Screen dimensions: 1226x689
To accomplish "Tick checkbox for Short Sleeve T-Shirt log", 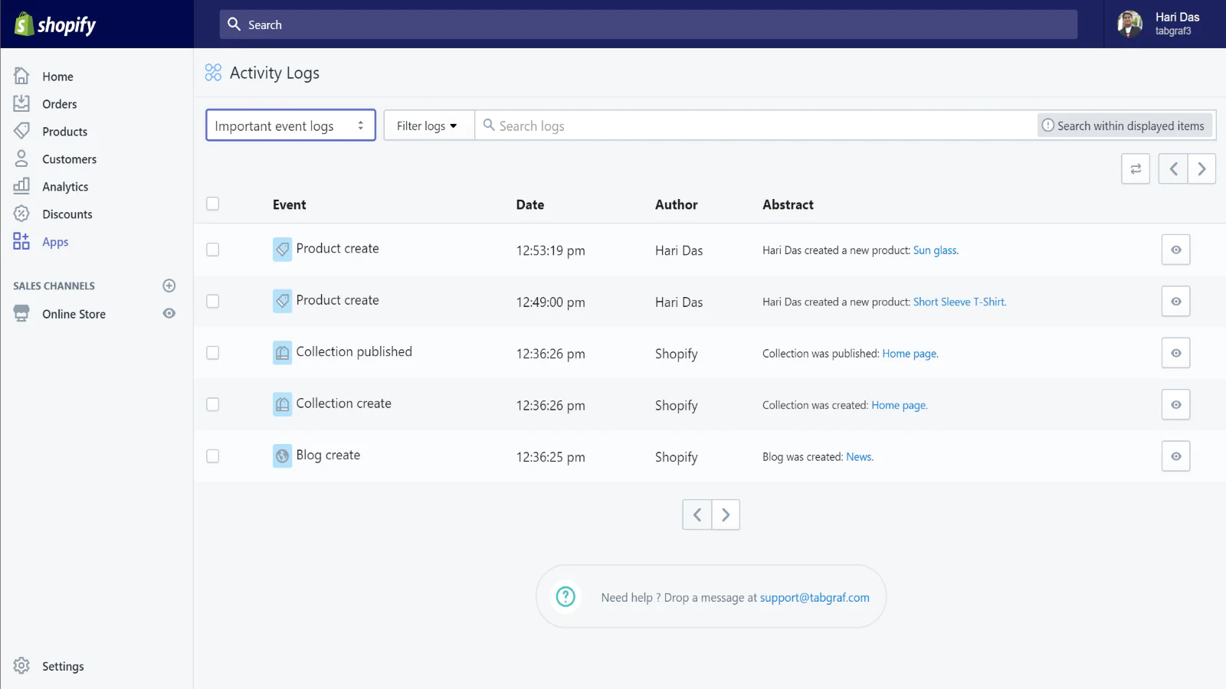I will 213,302.
